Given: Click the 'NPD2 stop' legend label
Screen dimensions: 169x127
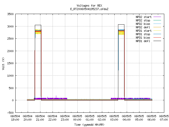Looking at the screenshot, I should pos(143,20).
